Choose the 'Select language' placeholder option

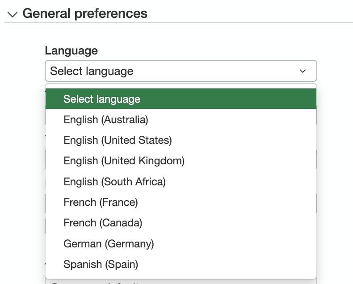point(181,99)
